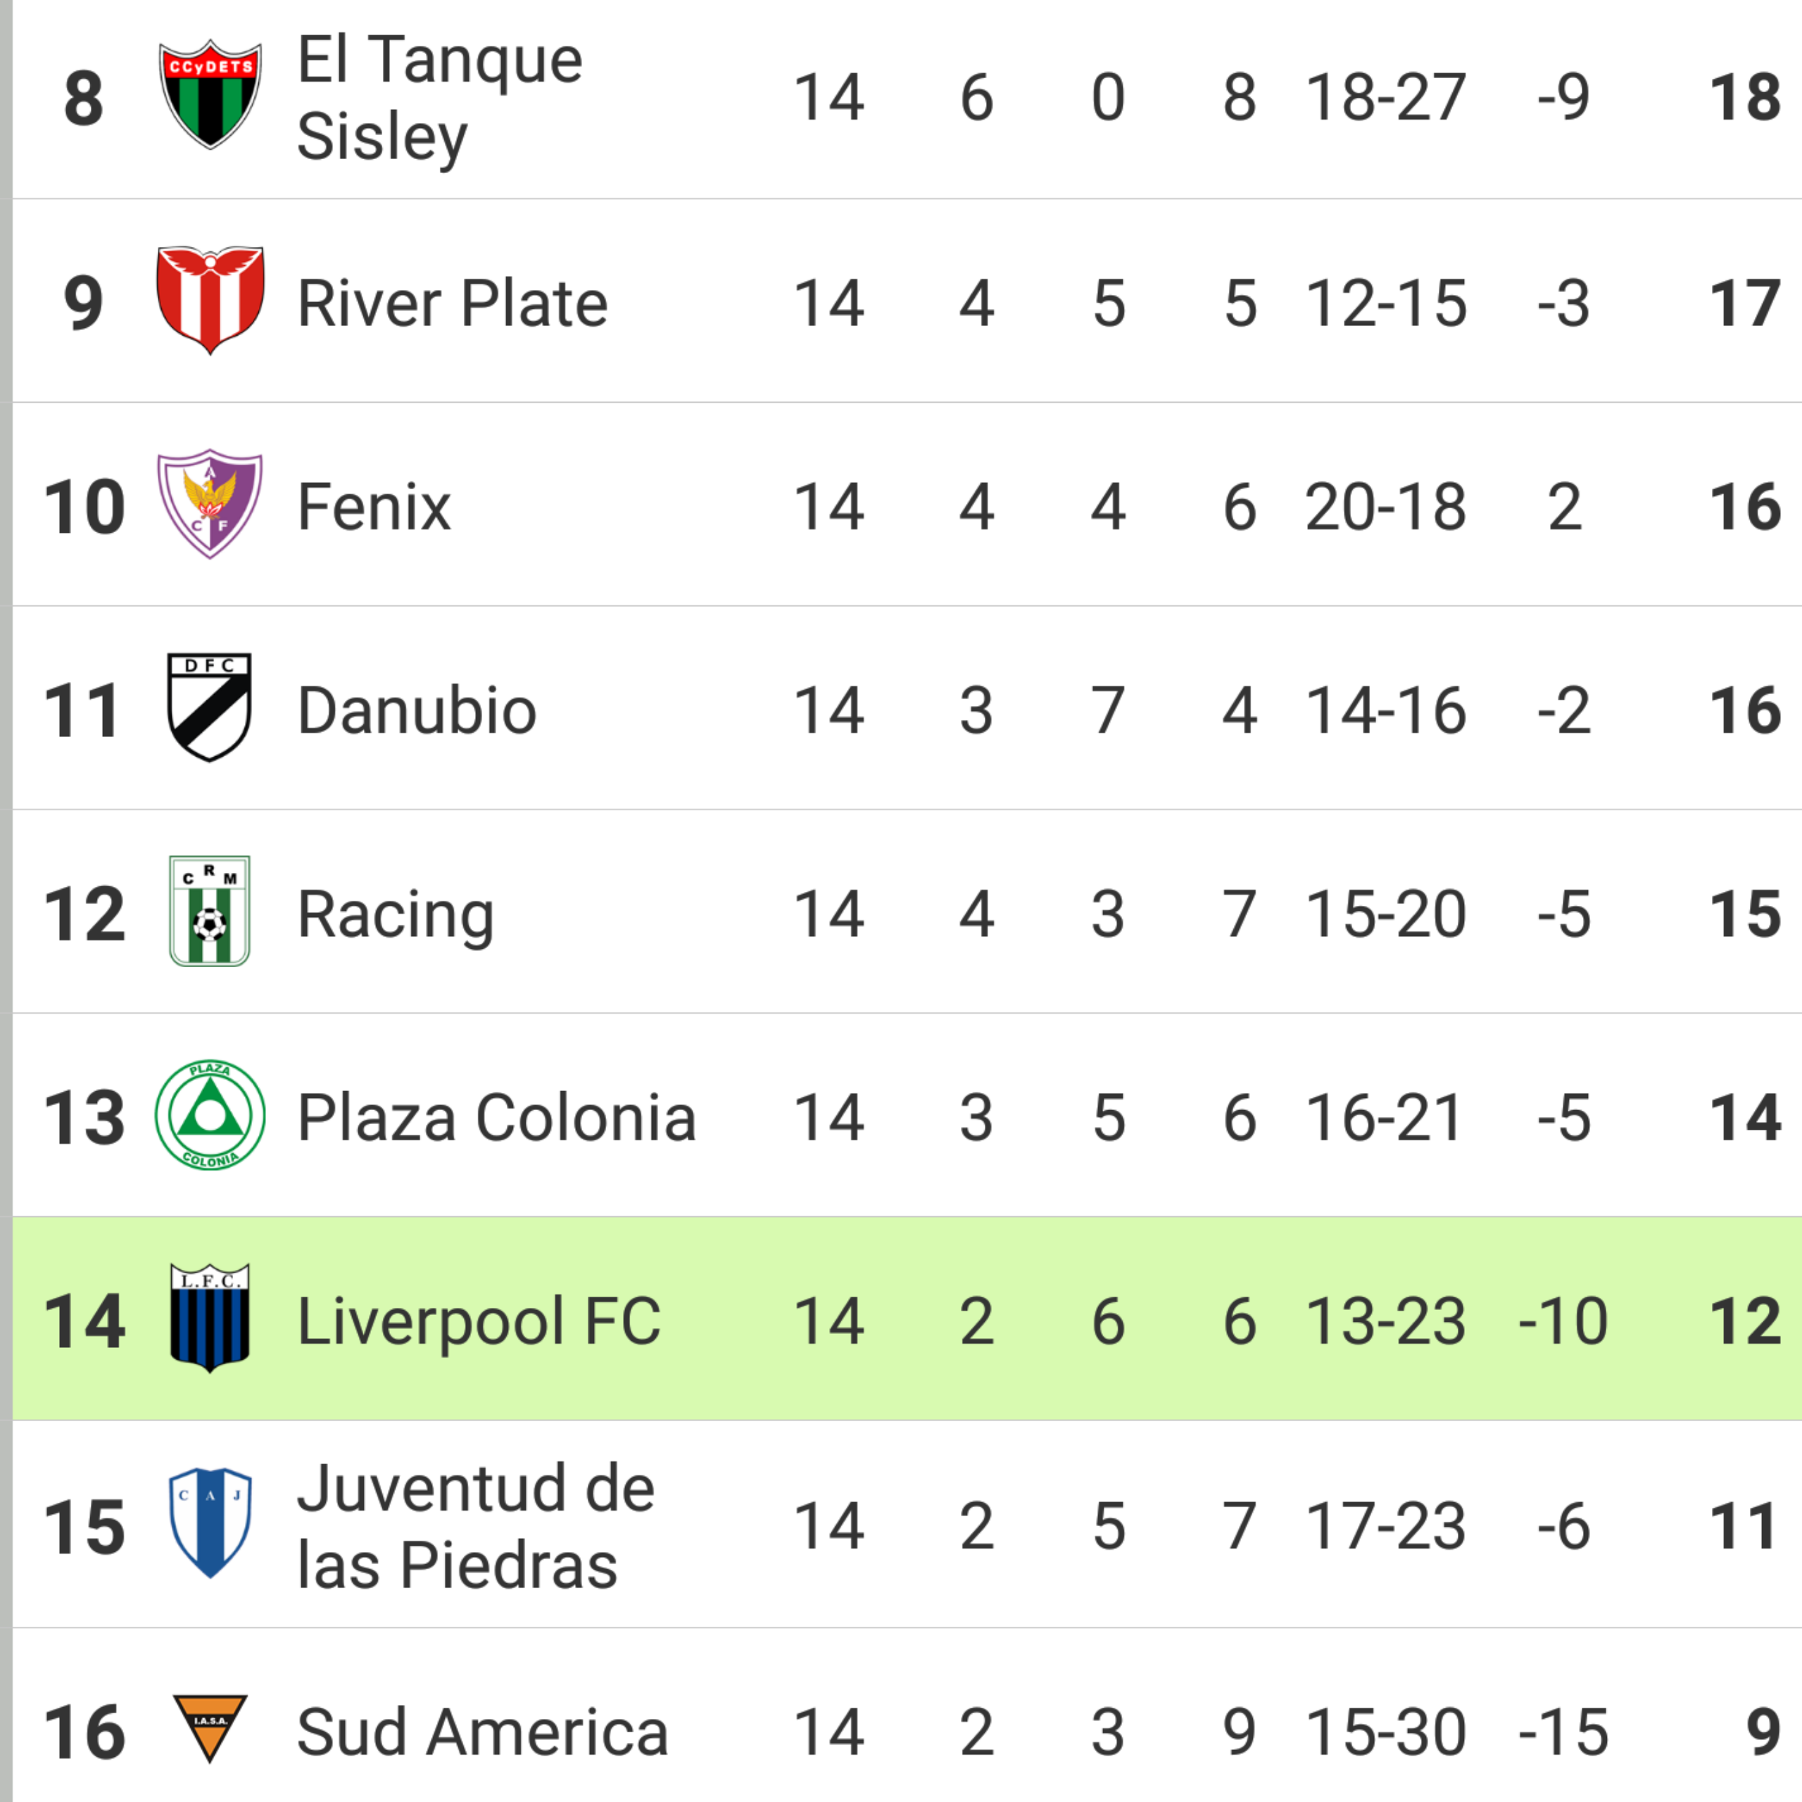Screen dimensions: 1802x1802
Task: Click El Tanque Sisley's 18 points total
Action: click(1744, 97)
